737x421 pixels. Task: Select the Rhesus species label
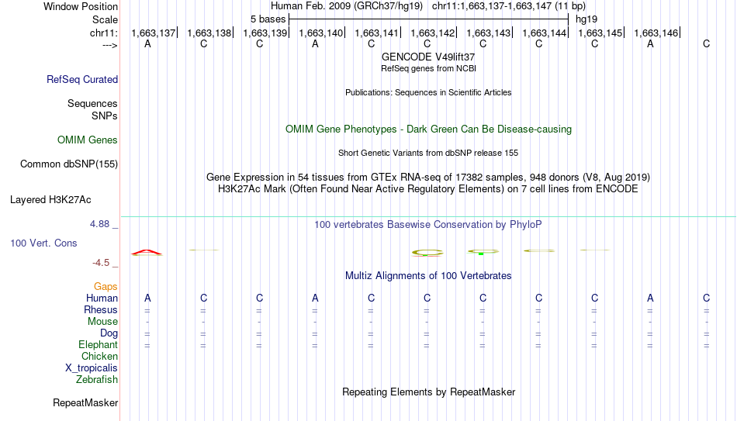[x=101, y=309]
